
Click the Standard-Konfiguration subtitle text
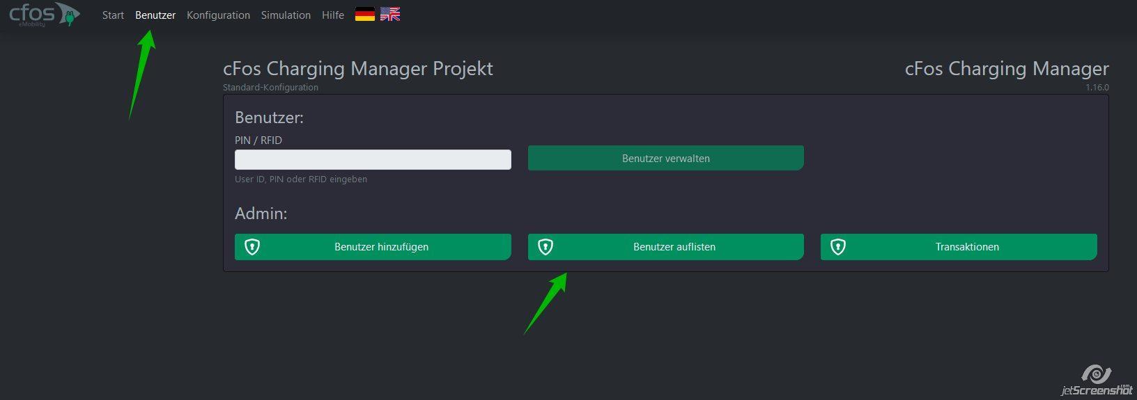(x=270, y=88)
